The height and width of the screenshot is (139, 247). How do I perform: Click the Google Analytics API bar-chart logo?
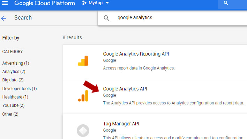pos(83,96)
